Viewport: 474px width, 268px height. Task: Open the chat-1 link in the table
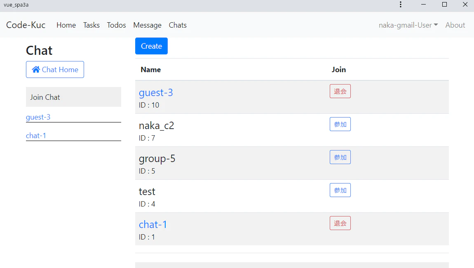tap(153, 224)
